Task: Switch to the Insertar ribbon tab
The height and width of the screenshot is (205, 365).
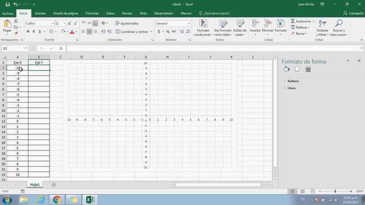Action: [x=40, y=13]
